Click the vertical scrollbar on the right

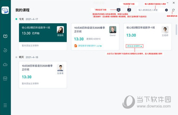(176, 30)
